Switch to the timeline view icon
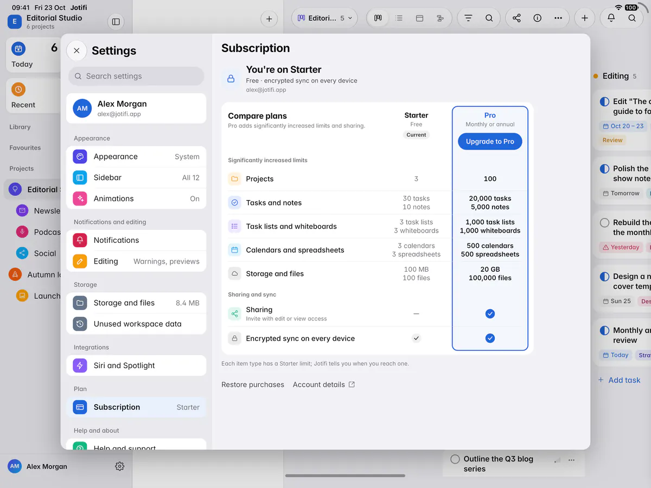Image resolution: width=651 pixels, height=488 pixels. point(440,18)
